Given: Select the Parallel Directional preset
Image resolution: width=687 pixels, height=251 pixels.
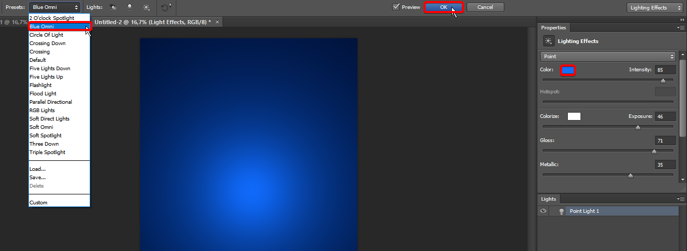Looking at the screenshot, I should click(59, 102).
